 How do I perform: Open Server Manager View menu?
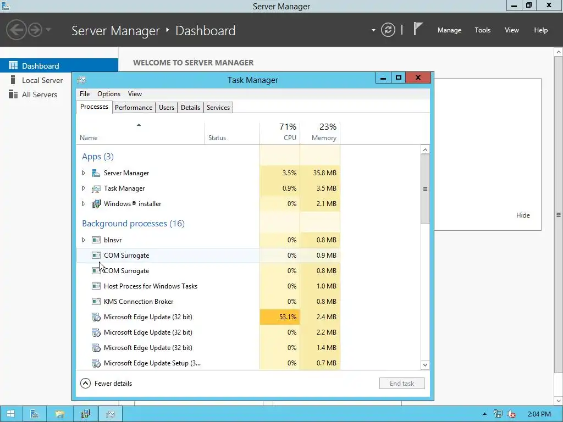(x=512, y=30)
